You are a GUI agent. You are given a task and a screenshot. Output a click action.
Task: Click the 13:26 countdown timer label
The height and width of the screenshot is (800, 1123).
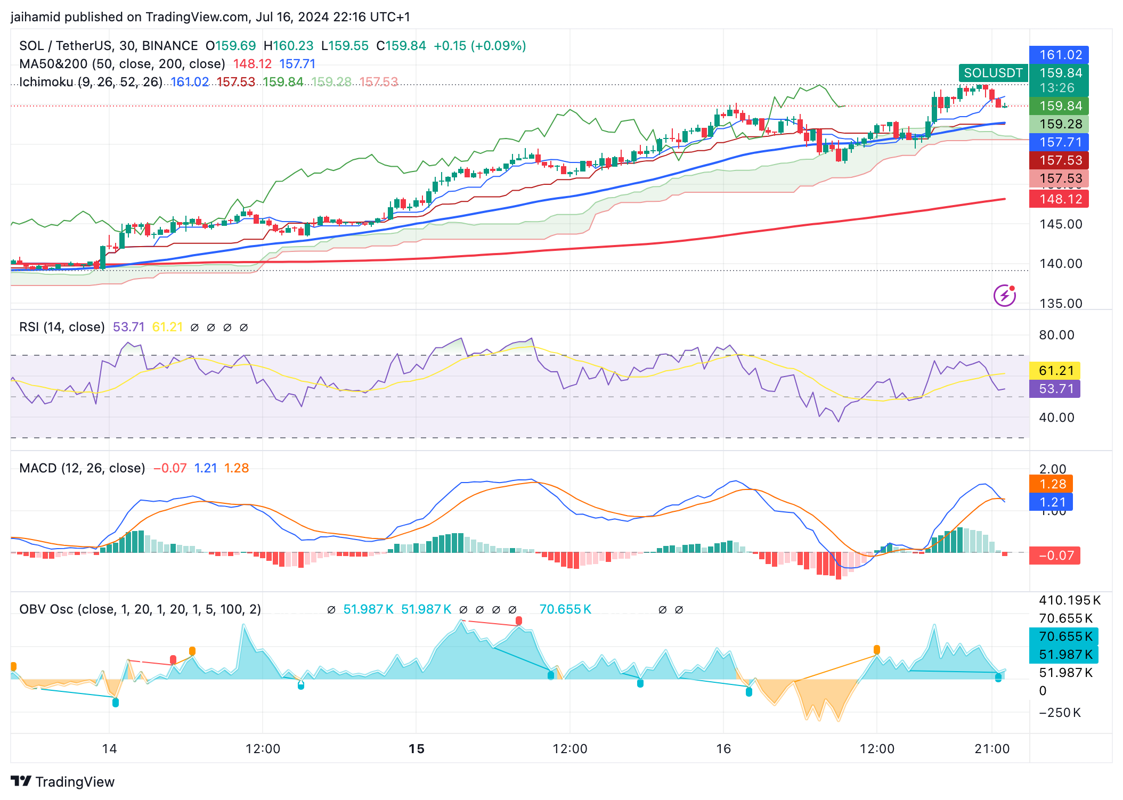(1057, 88)
